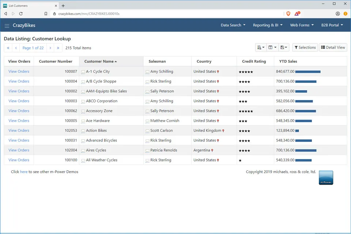Close the List Customers tab

pyautogui.click(x=56, y=5)
